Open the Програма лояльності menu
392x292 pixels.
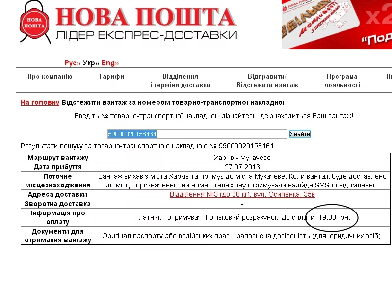point(342,81)
